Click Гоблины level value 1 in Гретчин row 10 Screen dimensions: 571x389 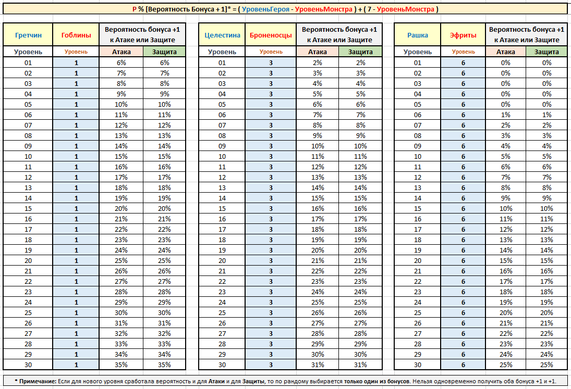coord(76,156)
